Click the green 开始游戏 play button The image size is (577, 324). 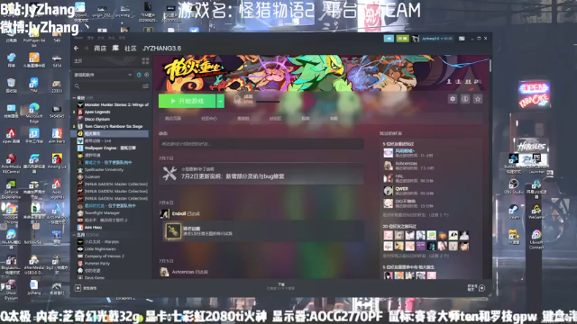pos(188,101)
